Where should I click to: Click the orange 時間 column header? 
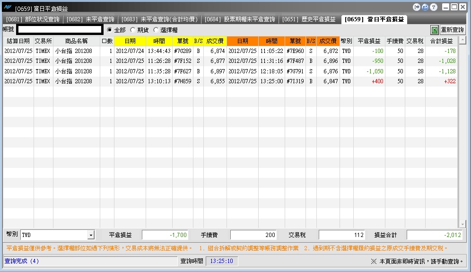271,41
